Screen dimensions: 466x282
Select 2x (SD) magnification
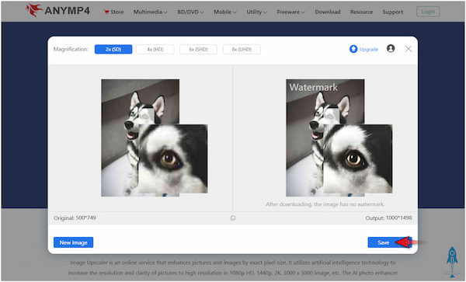click(x=113, y=49)
